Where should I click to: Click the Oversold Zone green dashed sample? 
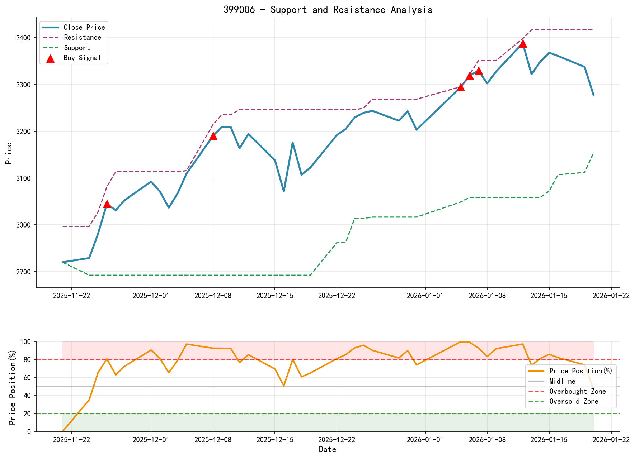point(536,402)
